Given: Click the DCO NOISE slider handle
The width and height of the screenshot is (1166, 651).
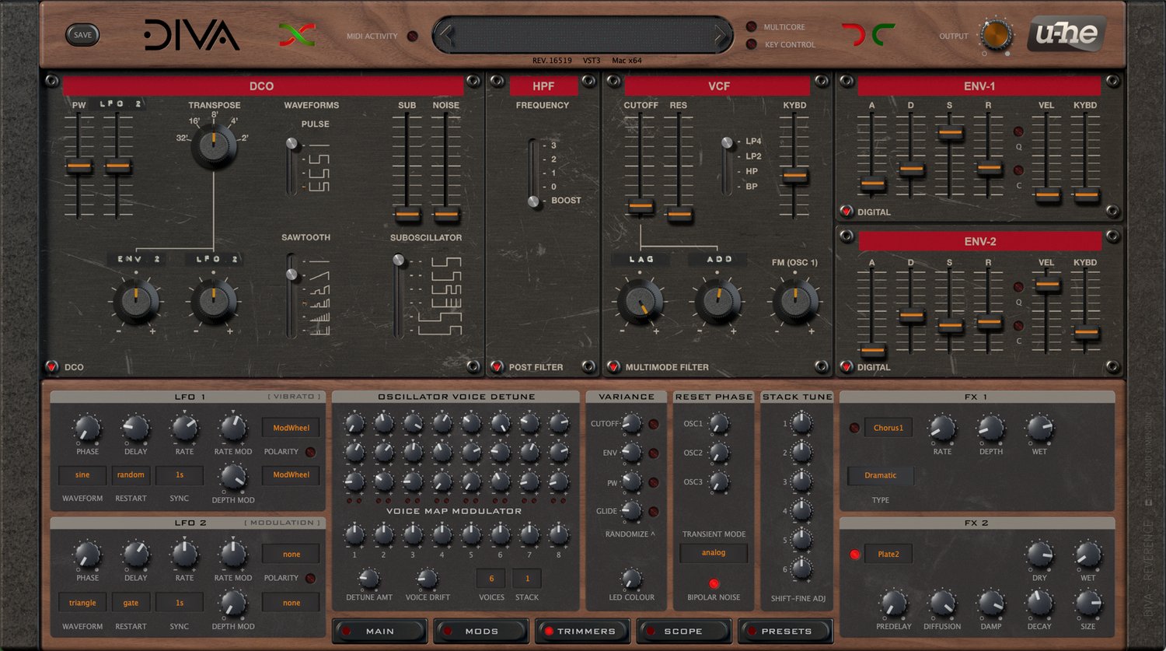Looking at the screenshot, I should click(446, 213).
